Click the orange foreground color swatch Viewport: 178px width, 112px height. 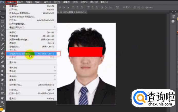pyautogui.click(x=2, y=109)
